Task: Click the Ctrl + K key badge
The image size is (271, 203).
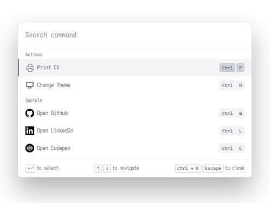Action: click(188, 168)
